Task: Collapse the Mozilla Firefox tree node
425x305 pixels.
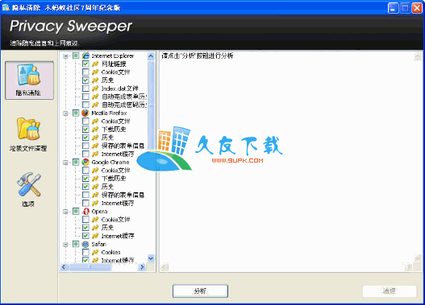Action: 65,113
